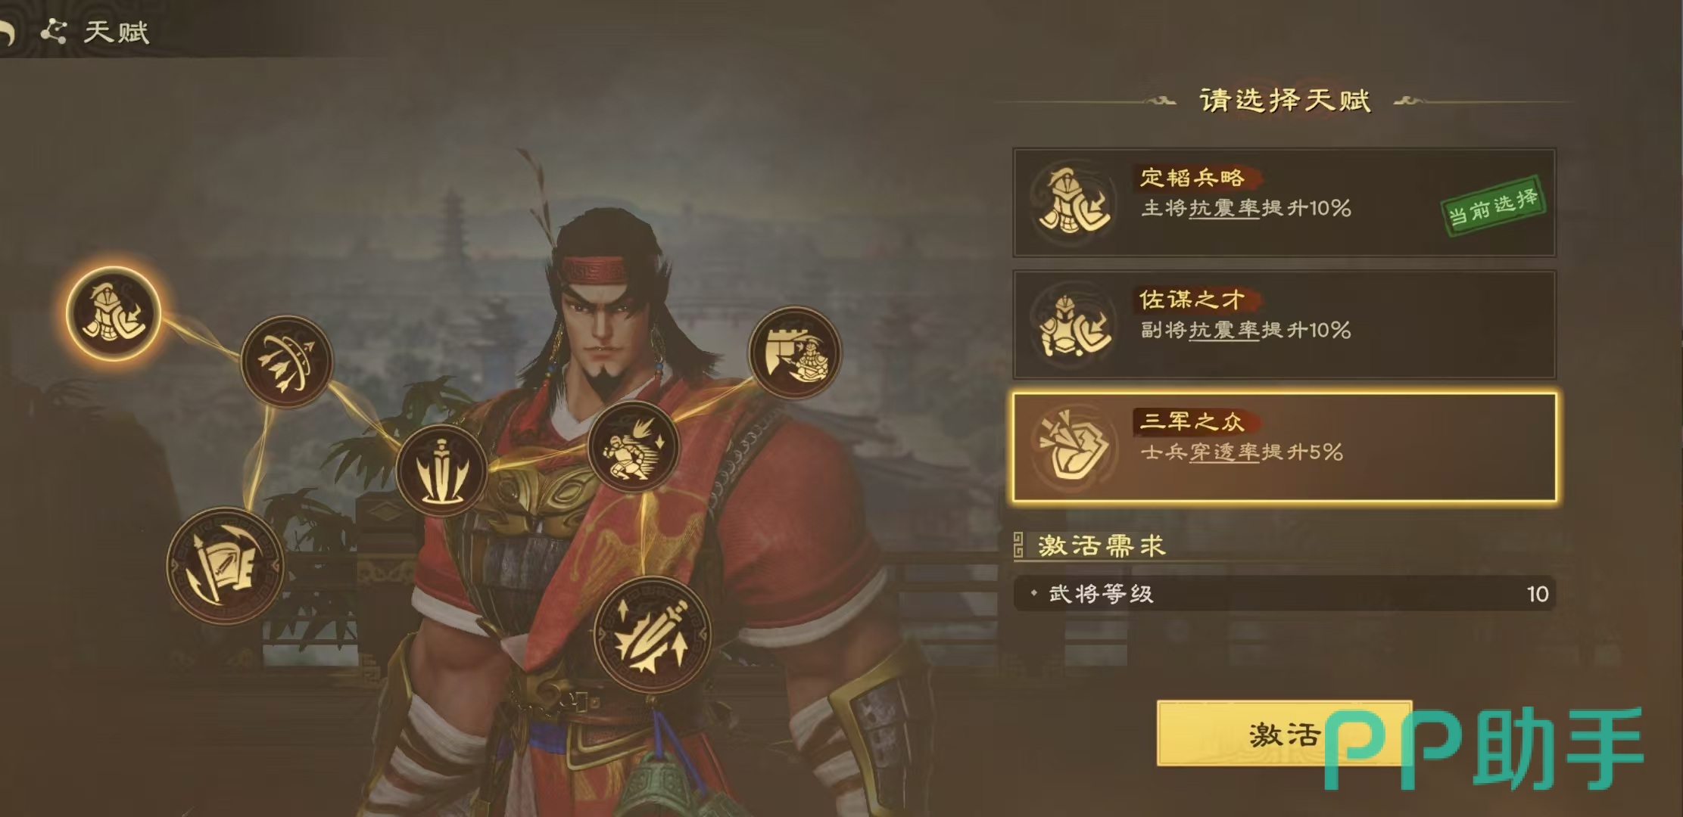
Task: Click underlined 抗震率 in 佐谋之才 description
Action: point(1224,330)
